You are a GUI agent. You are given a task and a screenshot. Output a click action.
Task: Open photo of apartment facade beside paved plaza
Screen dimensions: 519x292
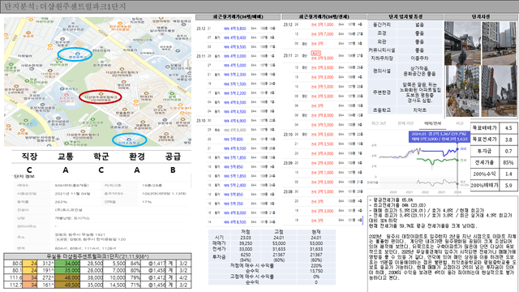[499, 43]
